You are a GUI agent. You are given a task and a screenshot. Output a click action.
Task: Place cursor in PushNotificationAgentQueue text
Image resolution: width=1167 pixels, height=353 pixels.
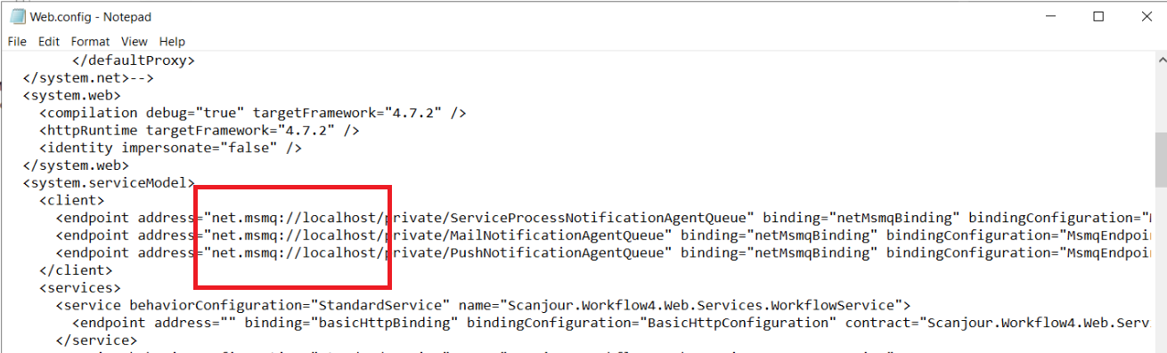pyautogui.click(x=587, y=253)
